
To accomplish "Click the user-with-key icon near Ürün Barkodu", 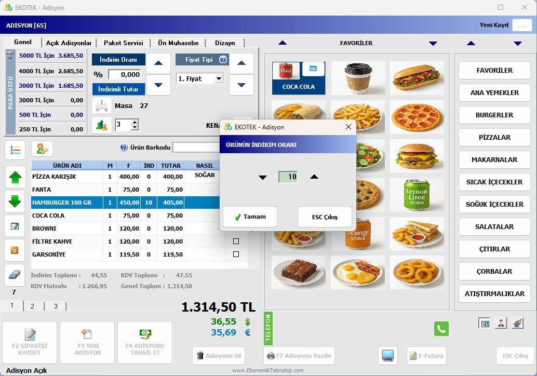I will click(42, 149).
